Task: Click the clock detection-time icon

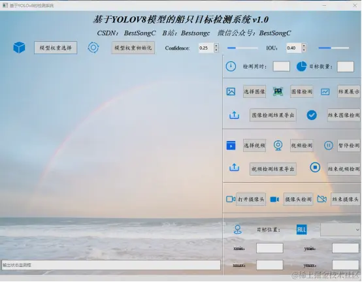Action: [x=231, y=67]
